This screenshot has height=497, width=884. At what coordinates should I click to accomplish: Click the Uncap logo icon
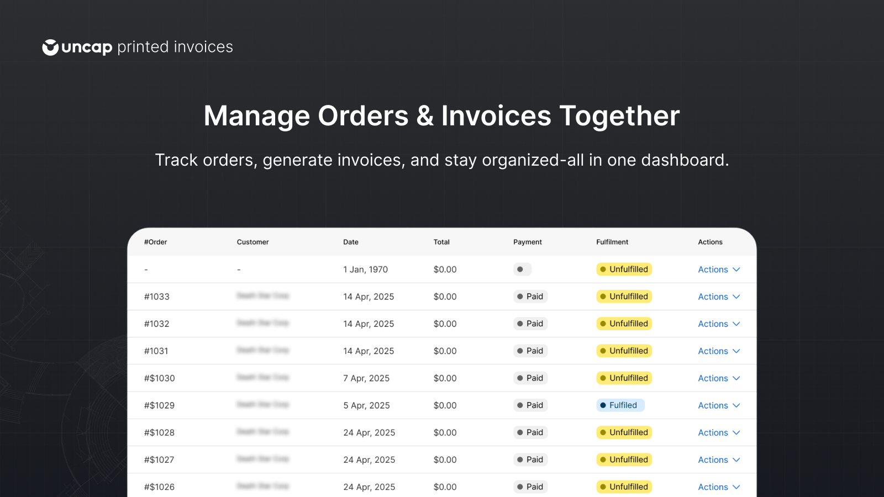(x=51, y=47)
